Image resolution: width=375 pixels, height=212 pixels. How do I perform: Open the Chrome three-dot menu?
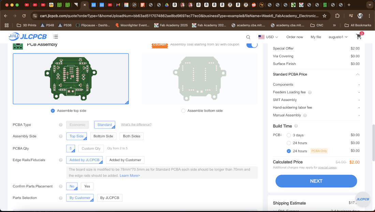coord(369,16)
